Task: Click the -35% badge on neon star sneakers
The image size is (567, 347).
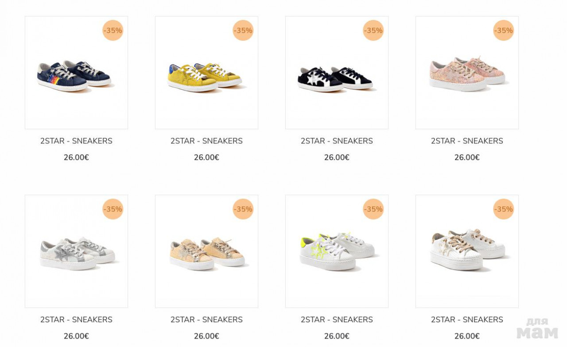Action: 373,209
